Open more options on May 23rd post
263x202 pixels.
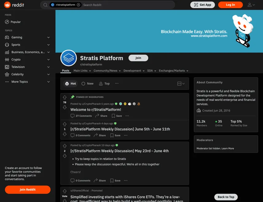point(126,180)
